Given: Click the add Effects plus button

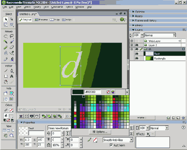Looking at the screenshot, I should click(x=148, y=134).
